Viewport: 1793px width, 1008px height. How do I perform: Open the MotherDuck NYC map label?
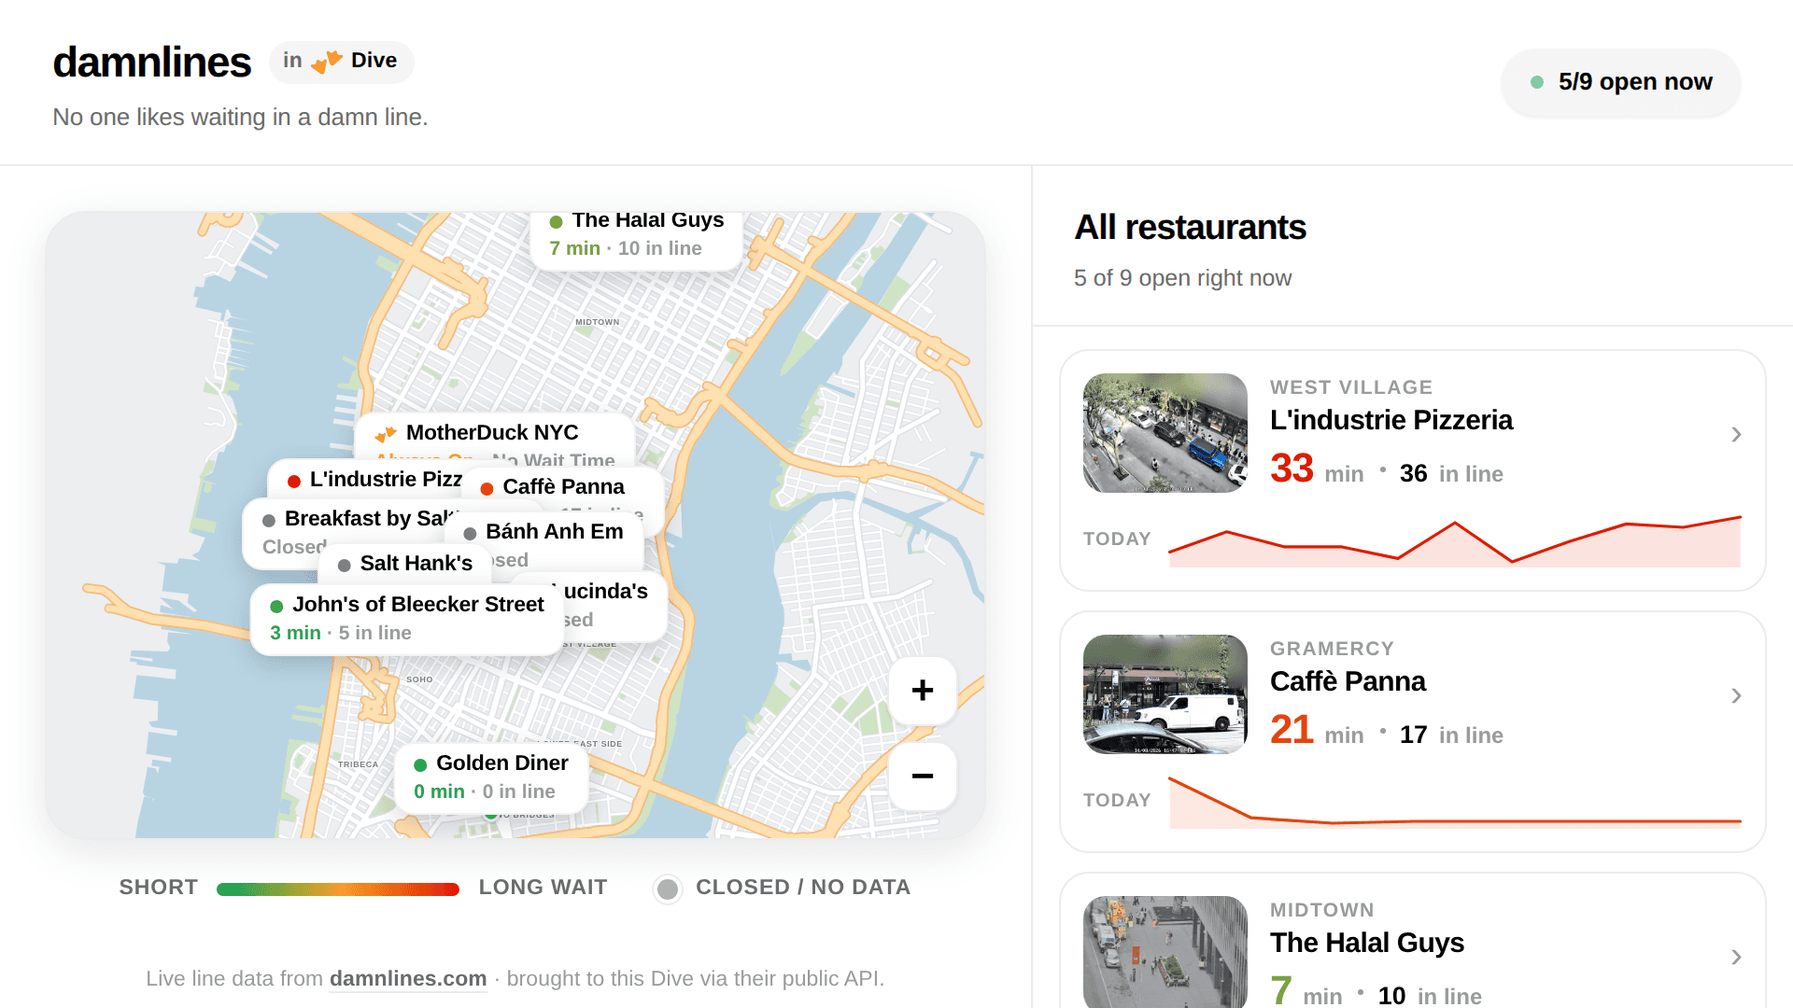[495, 440]
